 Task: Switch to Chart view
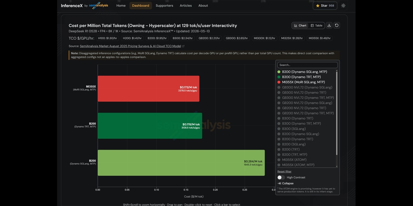pyautogui.click(x=300, y=25)
